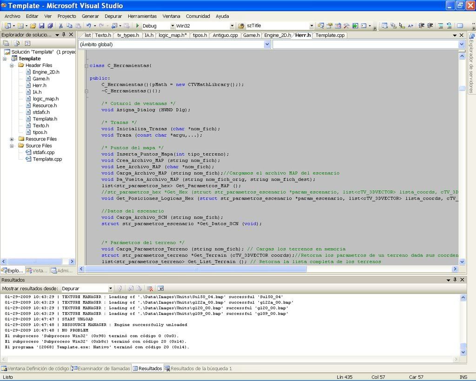Click the Show All Files icon in Solution Explorer
The image size is (476, 381).
point(17,43)
